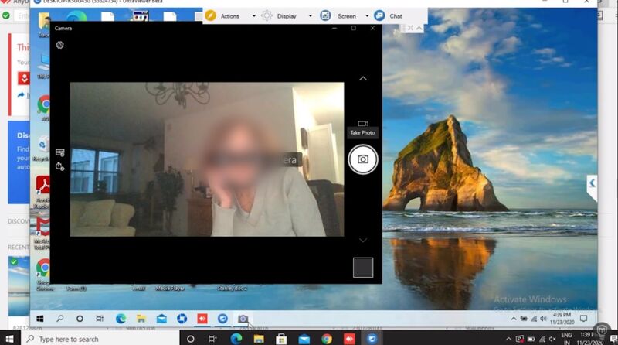
Task: Open Chrome from the local taskbar
Action: coord(327,339)
